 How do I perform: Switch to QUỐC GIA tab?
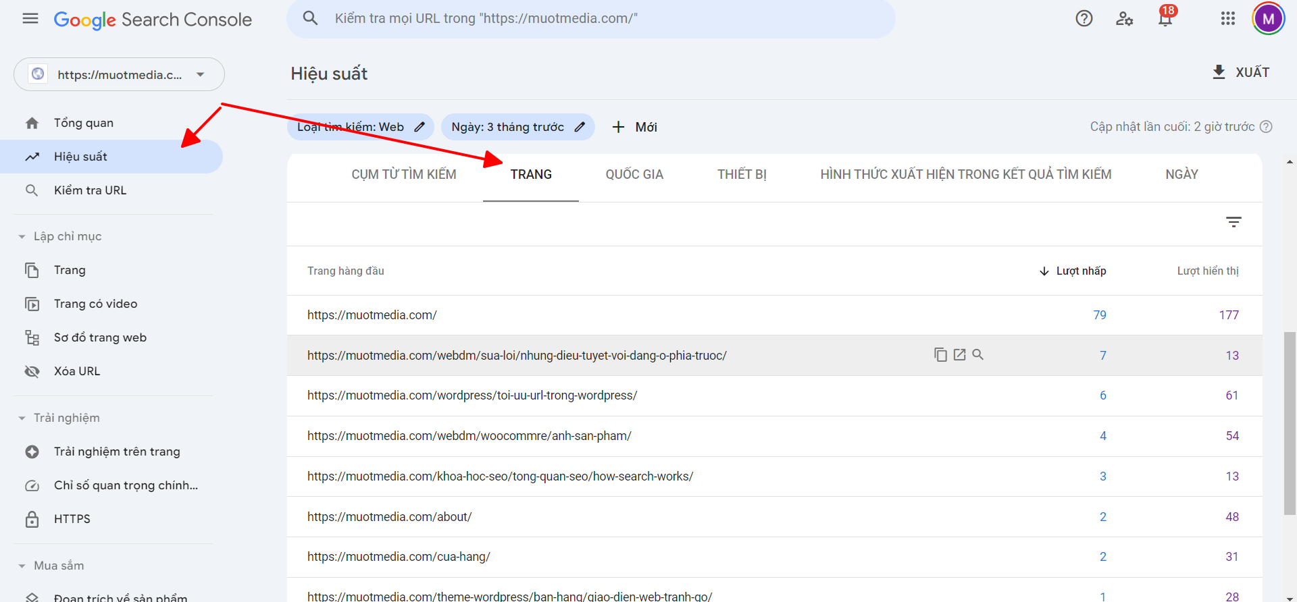634,174
